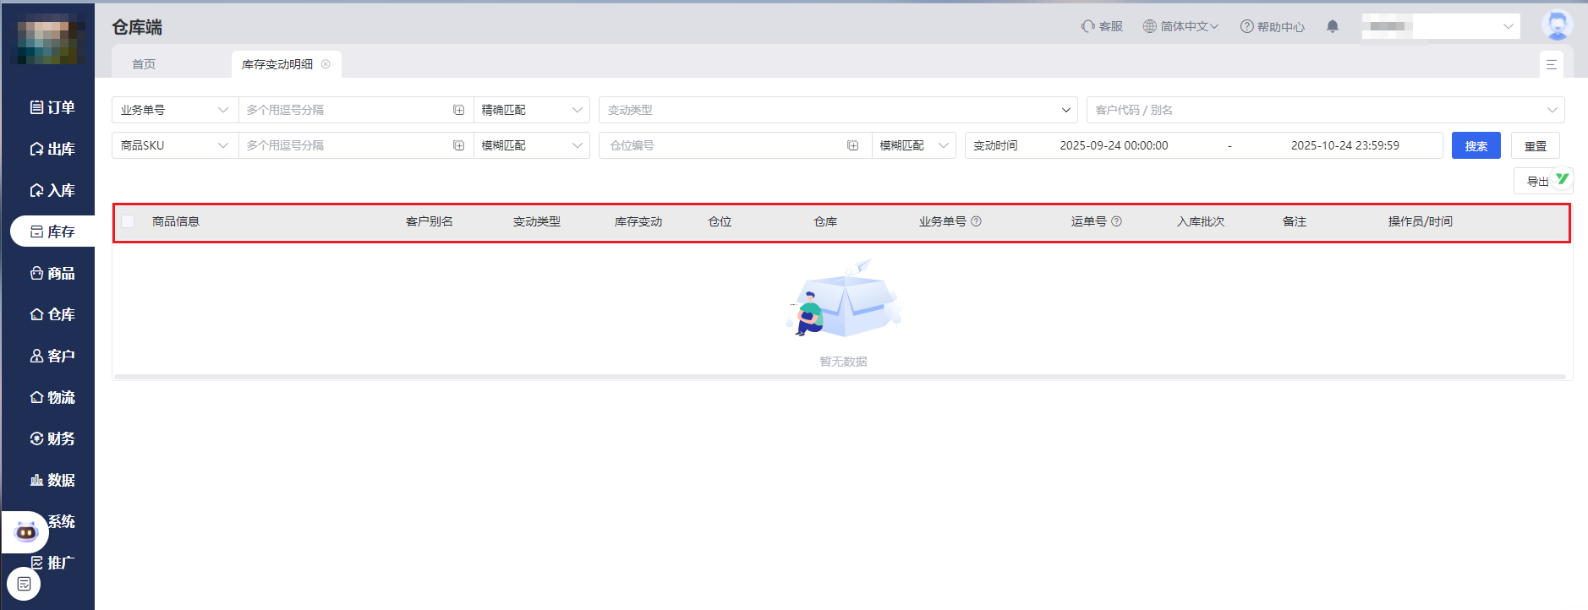Click the tab list menu icon
Viewport: 1588px width, 610px height.
coord(1552,64)
